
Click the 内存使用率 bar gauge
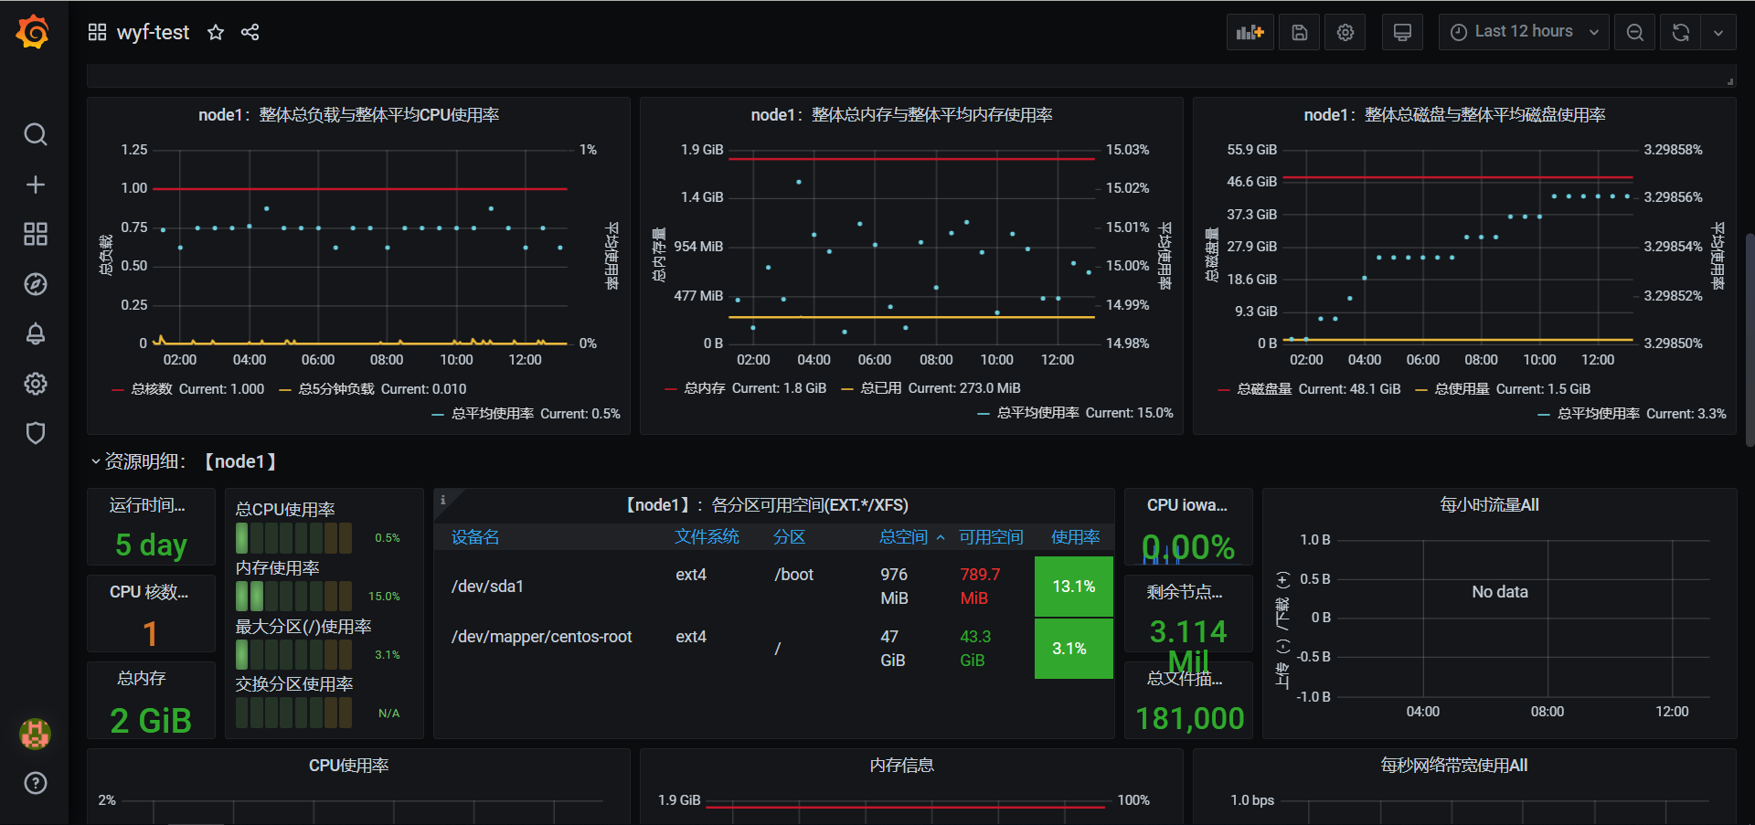point(294,597)
